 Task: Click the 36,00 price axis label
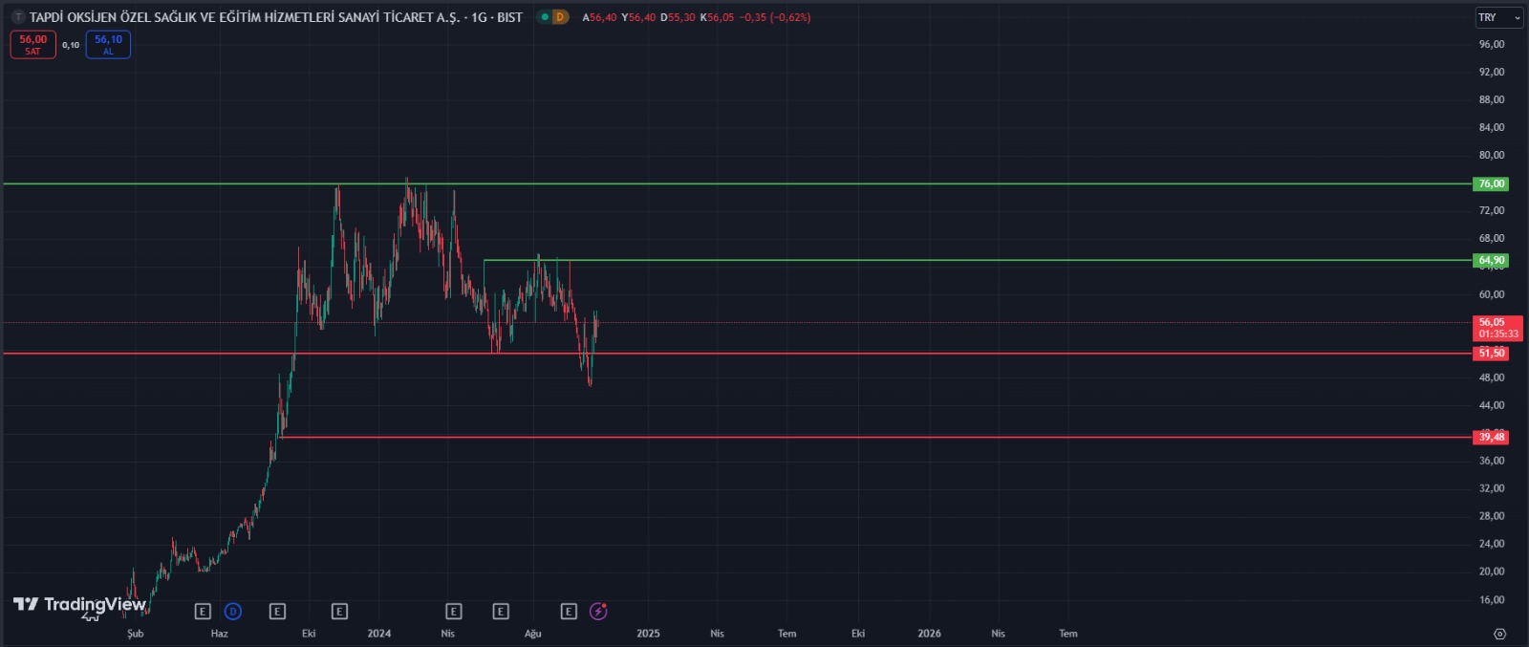click(1491, 461)
